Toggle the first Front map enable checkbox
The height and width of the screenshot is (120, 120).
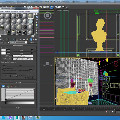click(x=32, y=50)
